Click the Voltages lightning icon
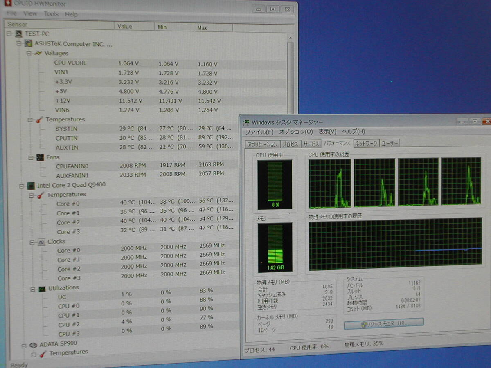Image resolution: width=491 pixels, height=368 pixels. click(38, 53)
